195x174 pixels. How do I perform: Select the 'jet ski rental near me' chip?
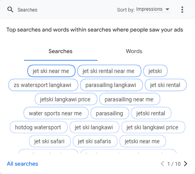pyautogui.click(x=109, y=71)
